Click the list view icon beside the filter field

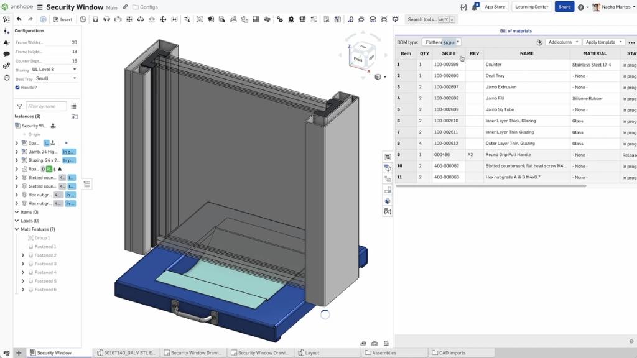(x=74, y=106)
